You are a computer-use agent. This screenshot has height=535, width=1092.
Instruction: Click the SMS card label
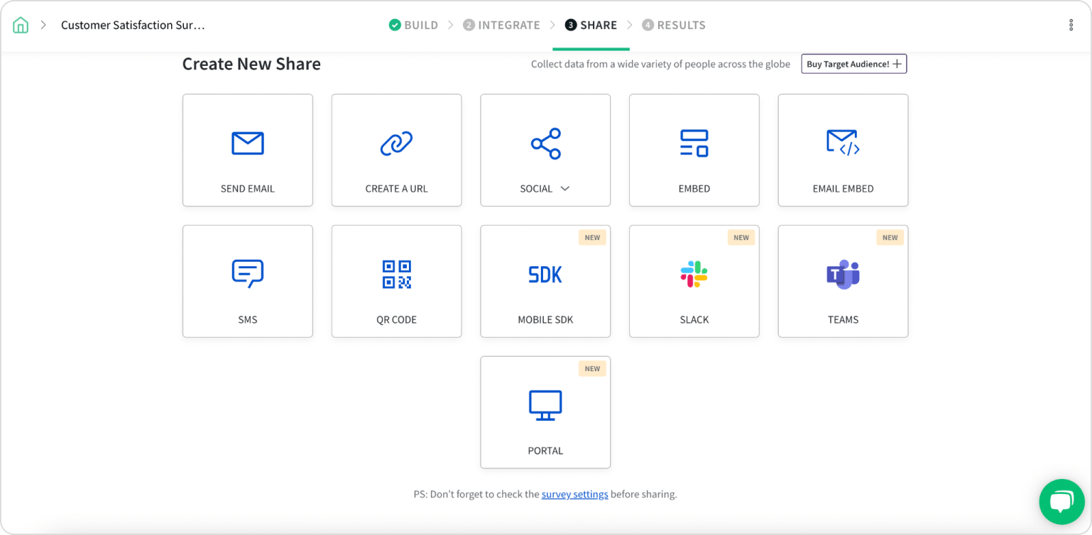tap(248, 319)
